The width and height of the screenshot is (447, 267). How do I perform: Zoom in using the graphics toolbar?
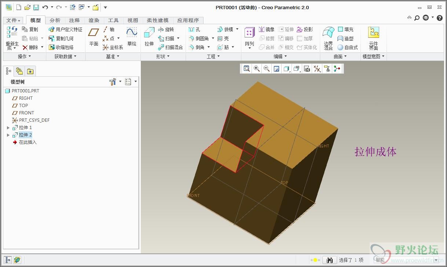coord(257,69)
